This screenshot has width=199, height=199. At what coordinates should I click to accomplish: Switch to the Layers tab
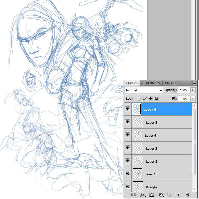tap(132, 83)
